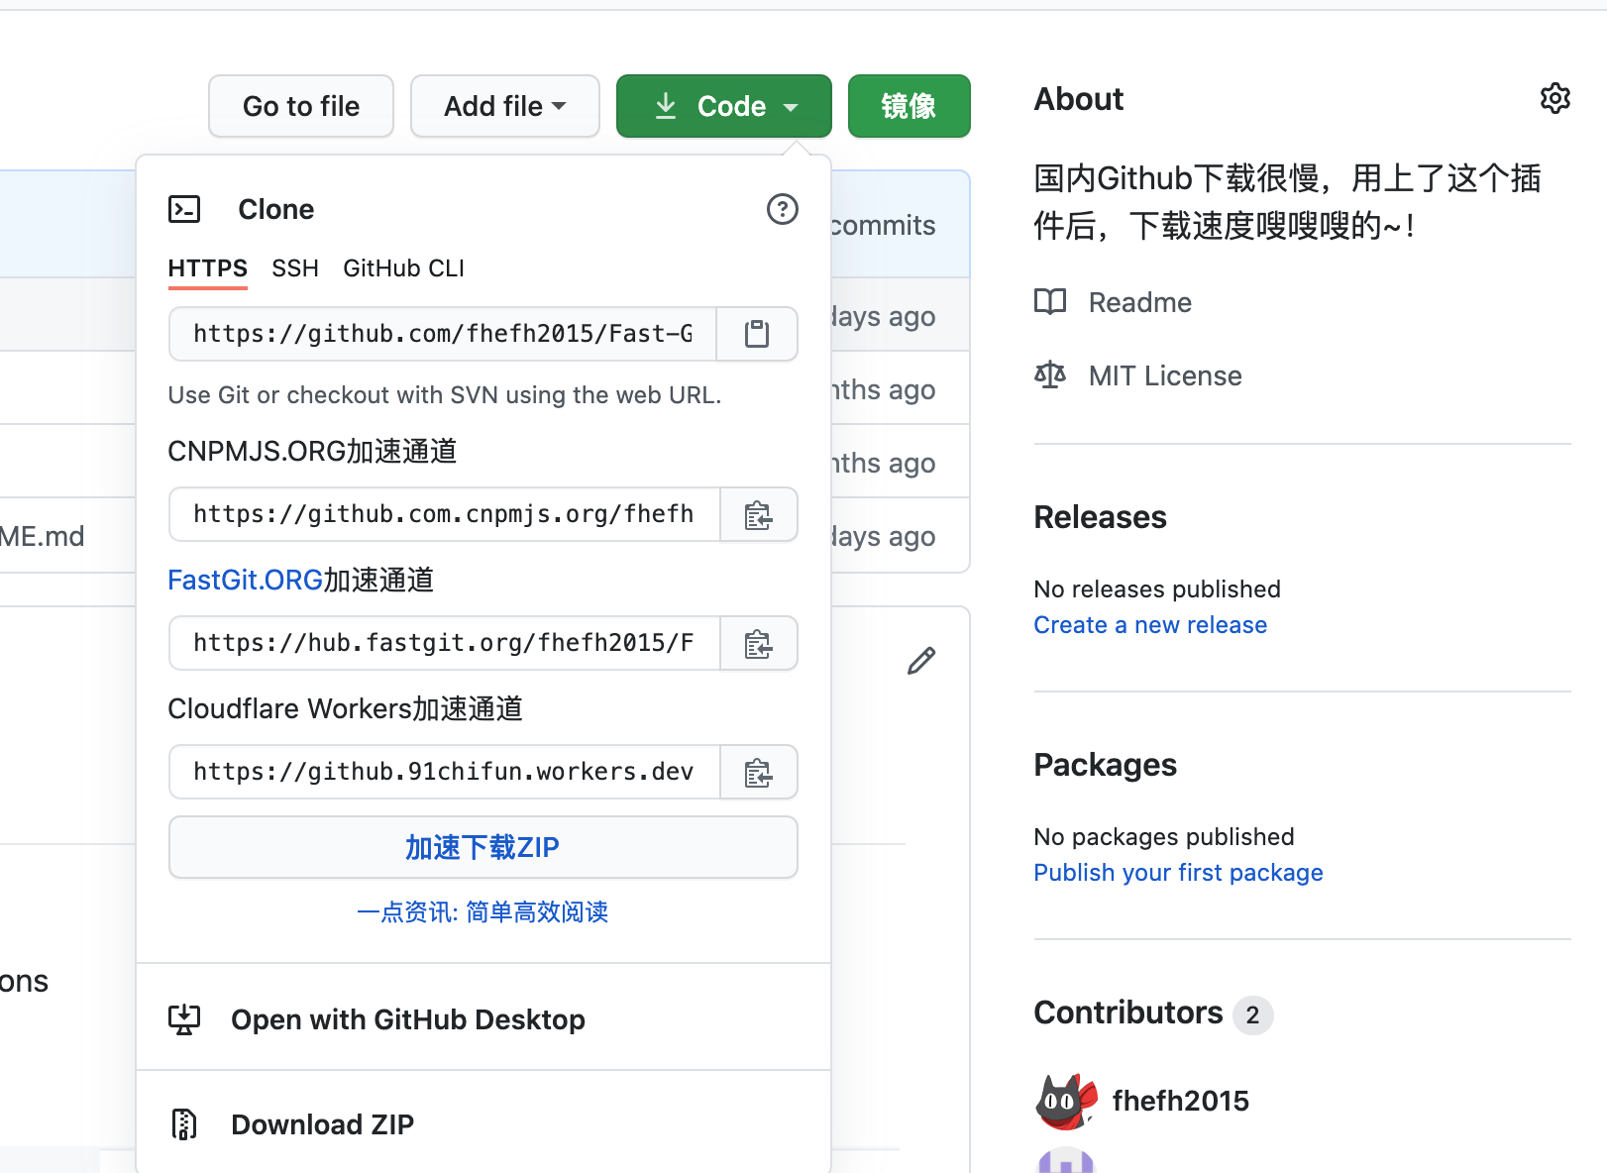Viewport: 1607px width, 1173px height.
Task: Click the MIT License scales icon
Action: click(x=1049, y=374)
